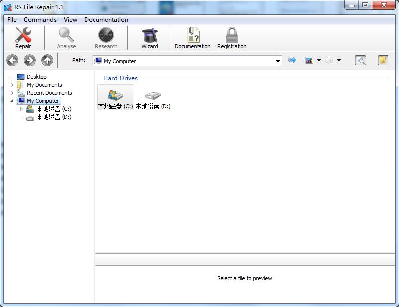Screen dimensions: 399x307
Task: Go forward with the right arrow button
Action: click(x=30, y=60)
